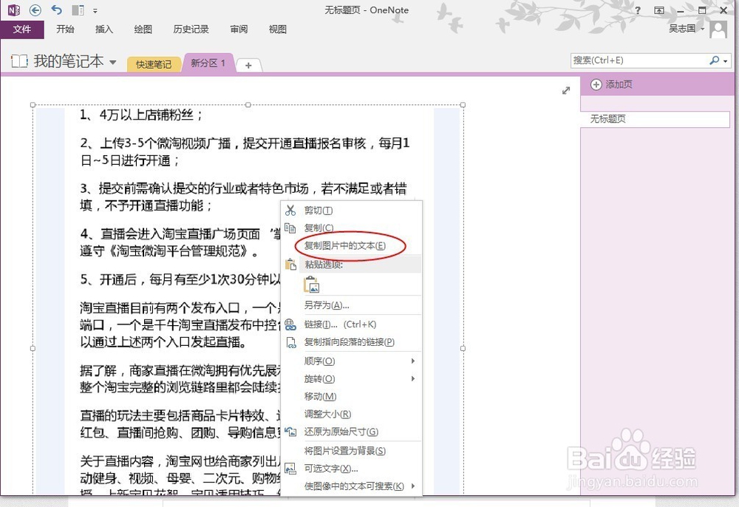This screenshot has height=507, width=739.
Task: Add a new page with the 添加页 plus icon
Action: (x=595, y=84)
